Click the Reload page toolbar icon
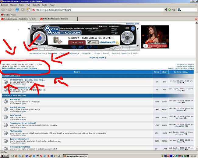 pyautogui.click(x=17, y=10)
